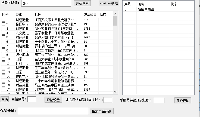Click the 弹幕数量 column header
Screen dimensions: 200x117
pyautogui.click(x=90, y=14)
